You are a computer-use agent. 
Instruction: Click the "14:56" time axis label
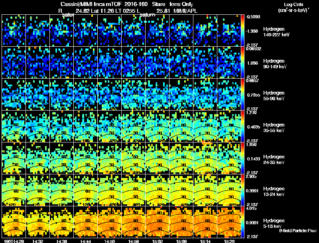pos(134,241)
